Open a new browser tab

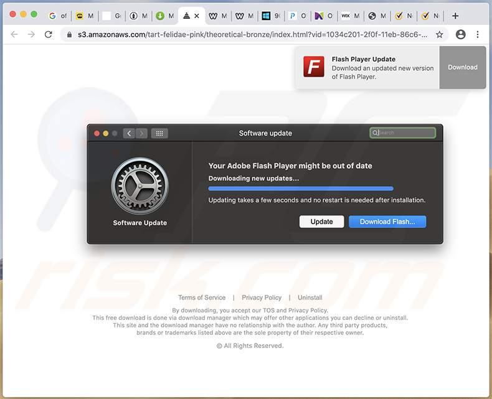455,16
